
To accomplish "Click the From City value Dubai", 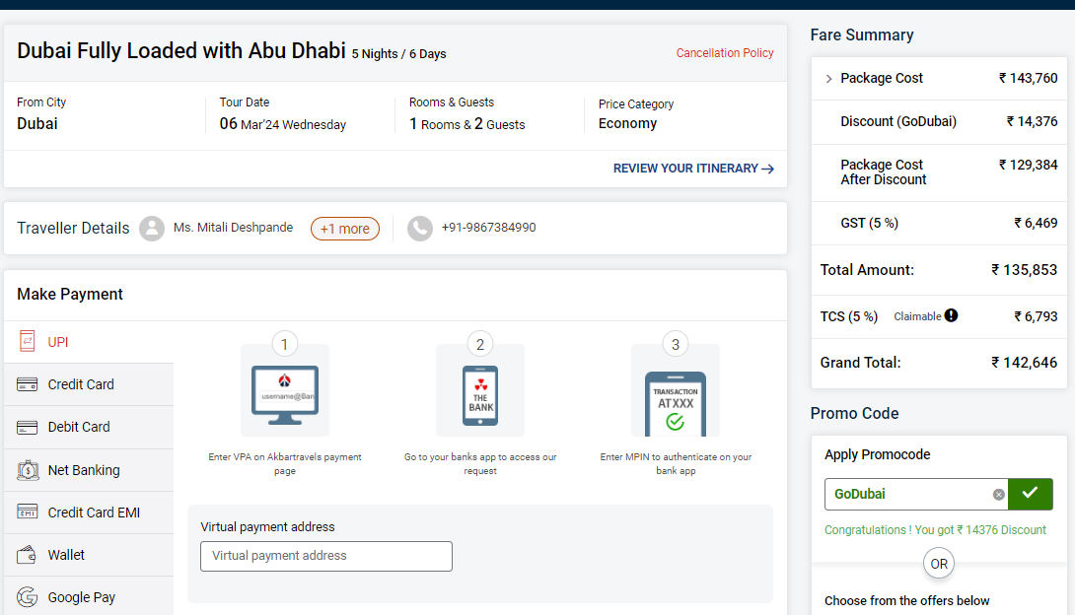I will [x=37, y=123].
